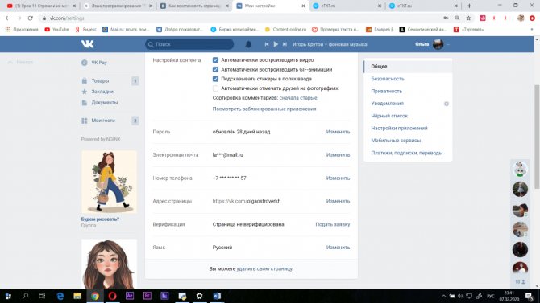540x303 pixels.
Task: Reload the page in Chrome
Action: pyautogui.click(x=31, y=18)
